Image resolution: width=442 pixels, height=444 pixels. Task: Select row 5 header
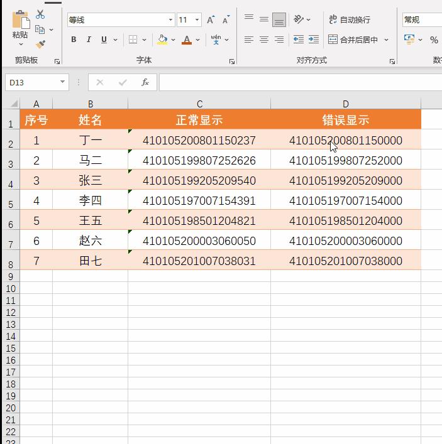coord(11,200)
